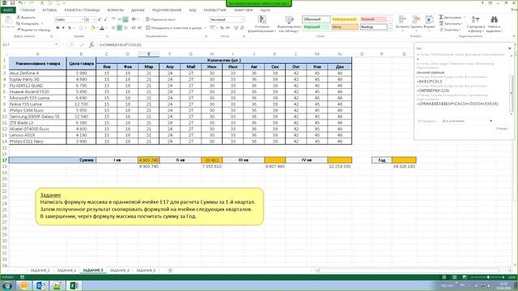
Task: Adjust the zoom slider in status bar
Action: click(488, 277)
